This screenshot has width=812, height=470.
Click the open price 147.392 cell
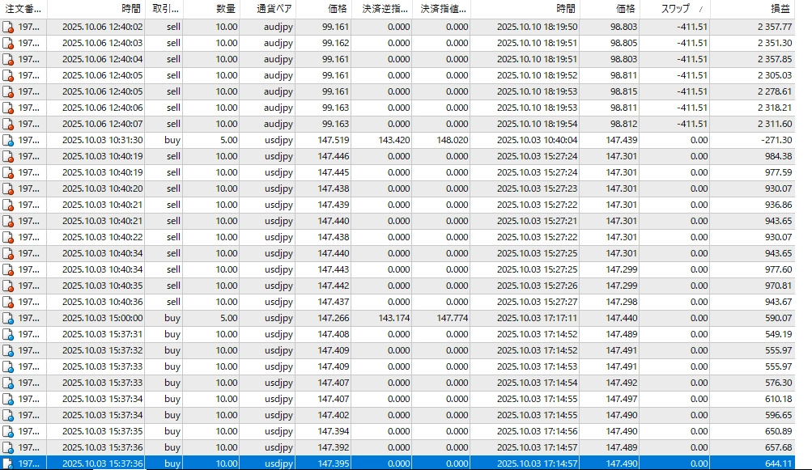(x=334, y=447)
